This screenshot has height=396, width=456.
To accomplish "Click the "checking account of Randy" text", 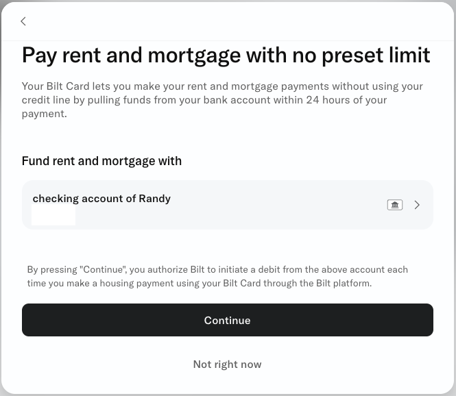I will (101, 199).
